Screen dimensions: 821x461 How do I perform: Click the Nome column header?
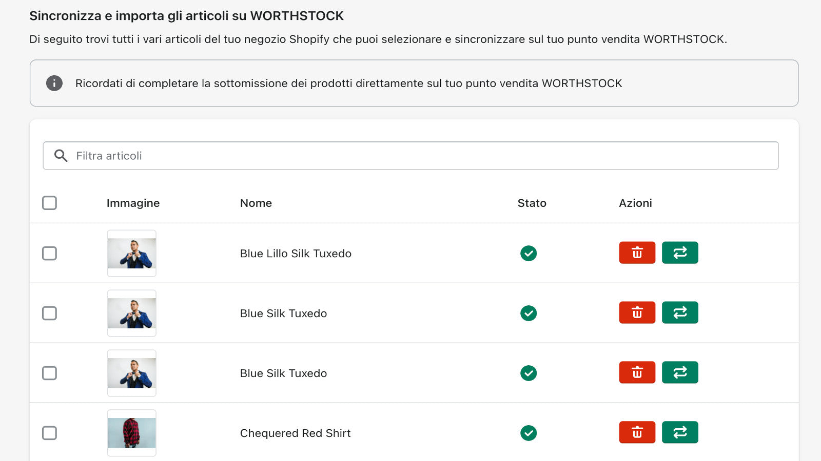[256, 203]
